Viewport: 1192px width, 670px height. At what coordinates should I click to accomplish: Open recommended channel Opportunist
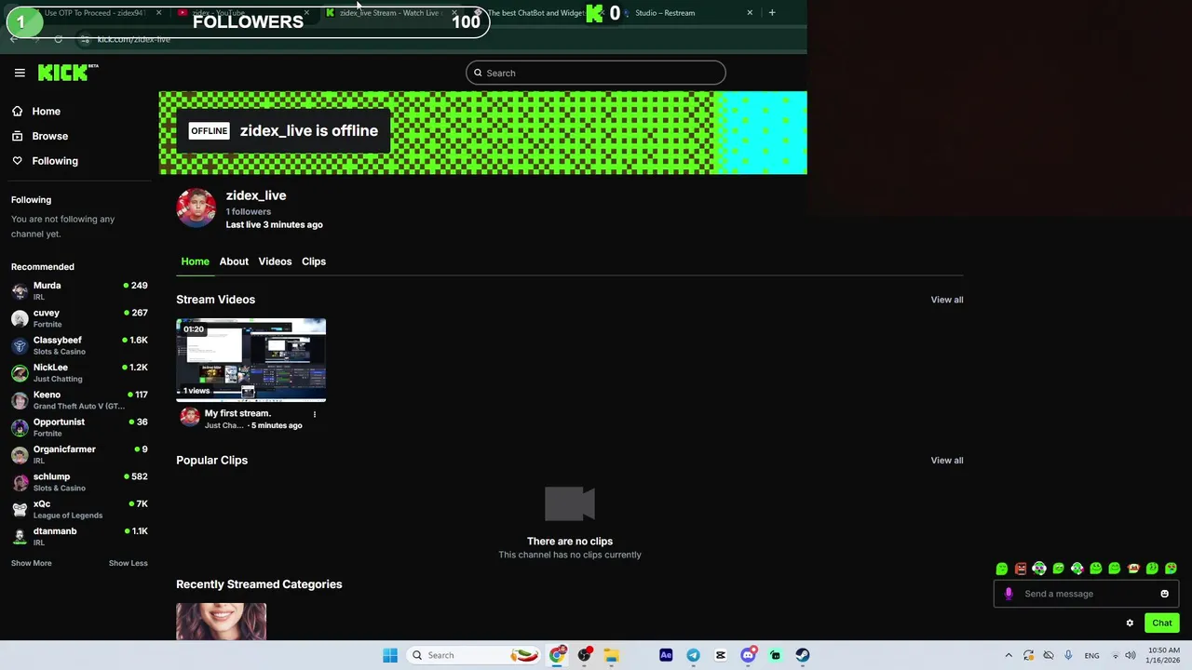(x=79, y=427)
